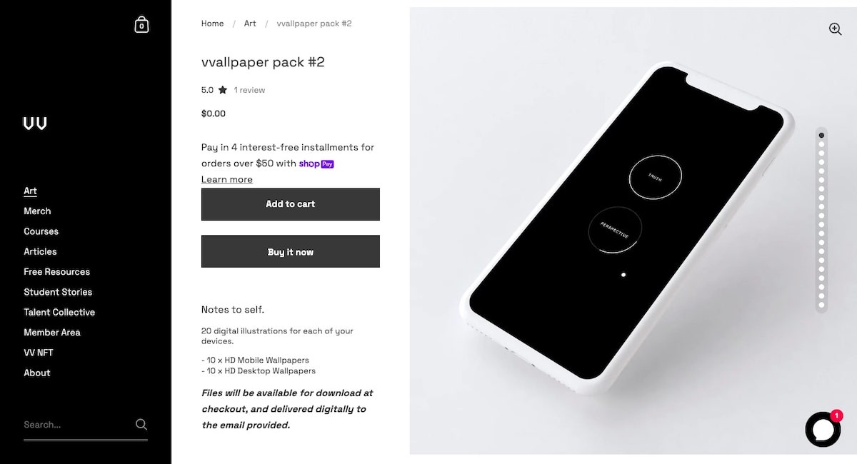The height and width of the screenshot is (464, 857).
Task: Go to Free Resources page
Action: tap(57, 272)
